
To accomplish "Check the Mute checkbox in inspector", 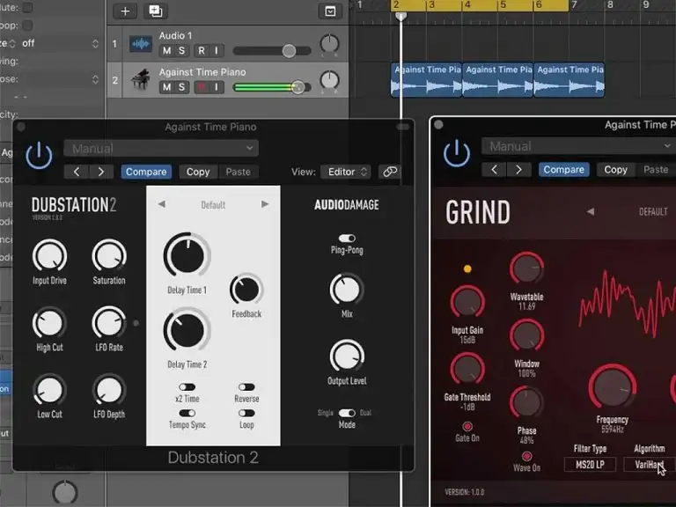I will point(27,7).
